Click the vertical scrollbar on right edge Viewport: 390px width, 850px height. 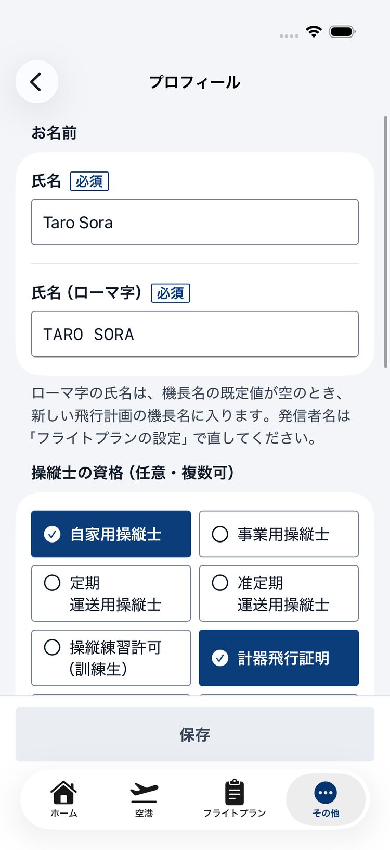pyautogui.click(x=385, y=242)
